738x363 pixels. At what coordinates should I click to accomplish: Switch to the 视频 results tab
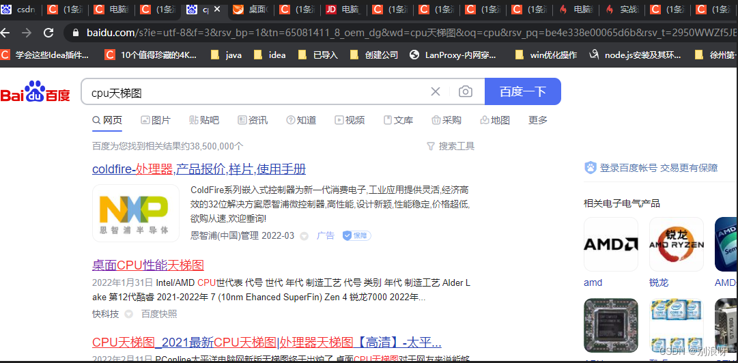click(350, 120)
